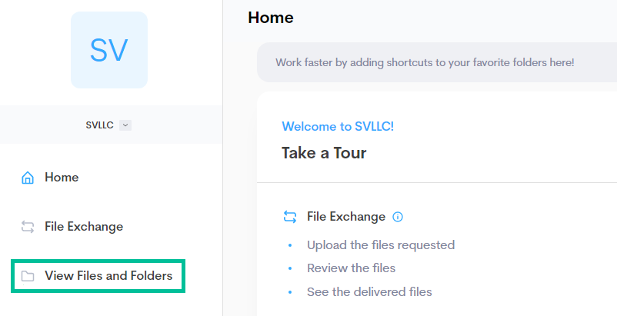Image resolution: width=617 pixels, height=316 pixels.
Task: Click the File Exchange arrows icon in sidebar
Action: [x=28, y=227]
